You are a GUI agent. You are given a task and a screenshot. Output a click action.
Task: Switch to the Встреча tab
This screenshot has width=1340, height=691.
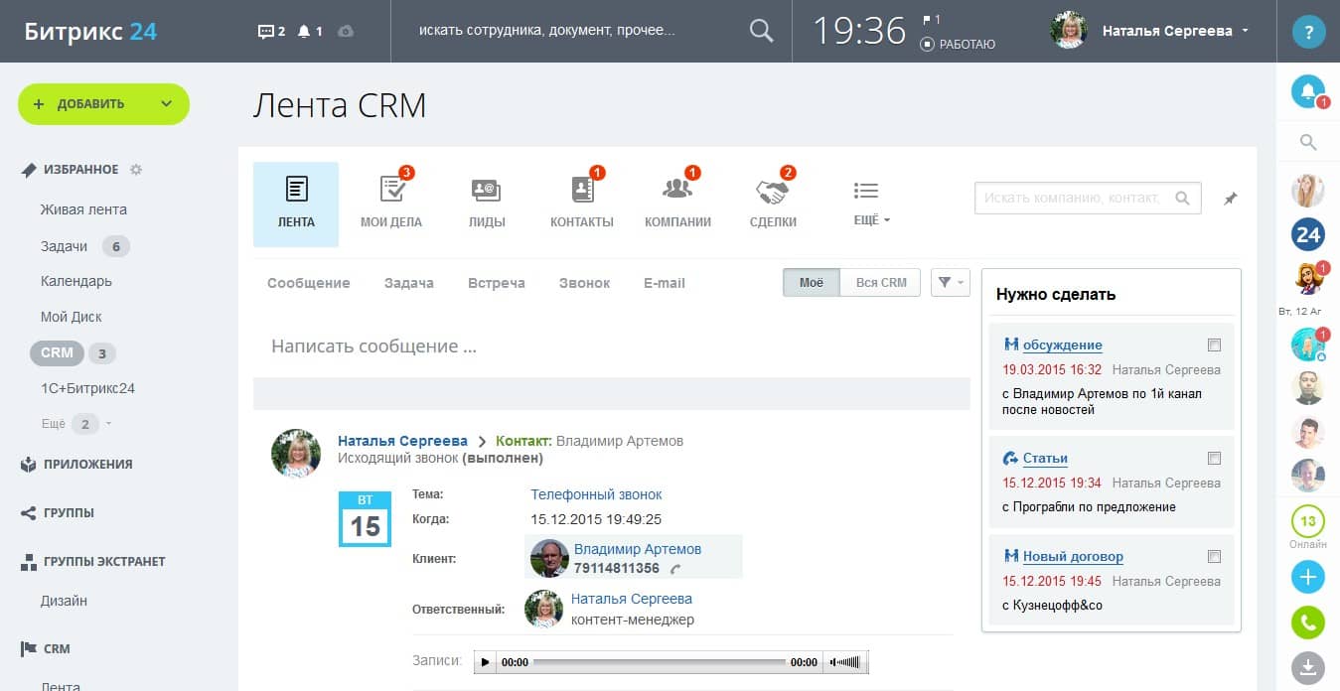pos(496,283)
